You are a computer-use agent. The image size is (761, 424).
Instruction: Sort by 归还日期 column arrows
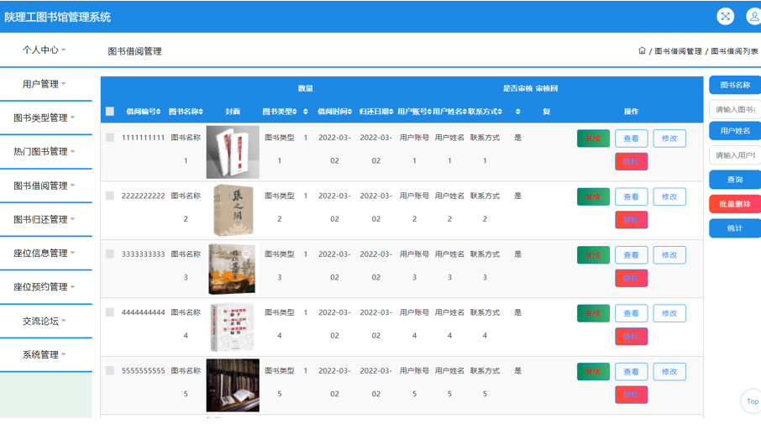[391, 112]
